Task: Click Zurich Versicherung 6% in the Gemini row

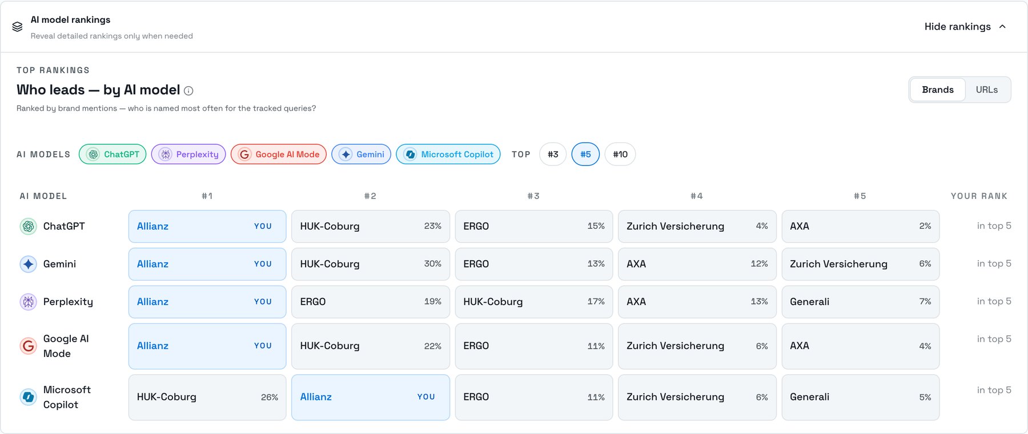Action: (861, 264)
